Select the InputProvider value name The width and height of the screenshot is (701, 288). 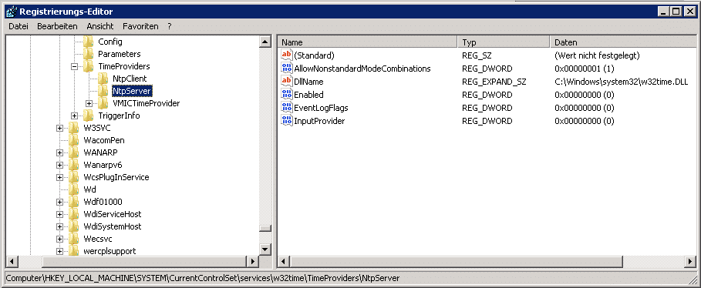click(x=319, y=121)
